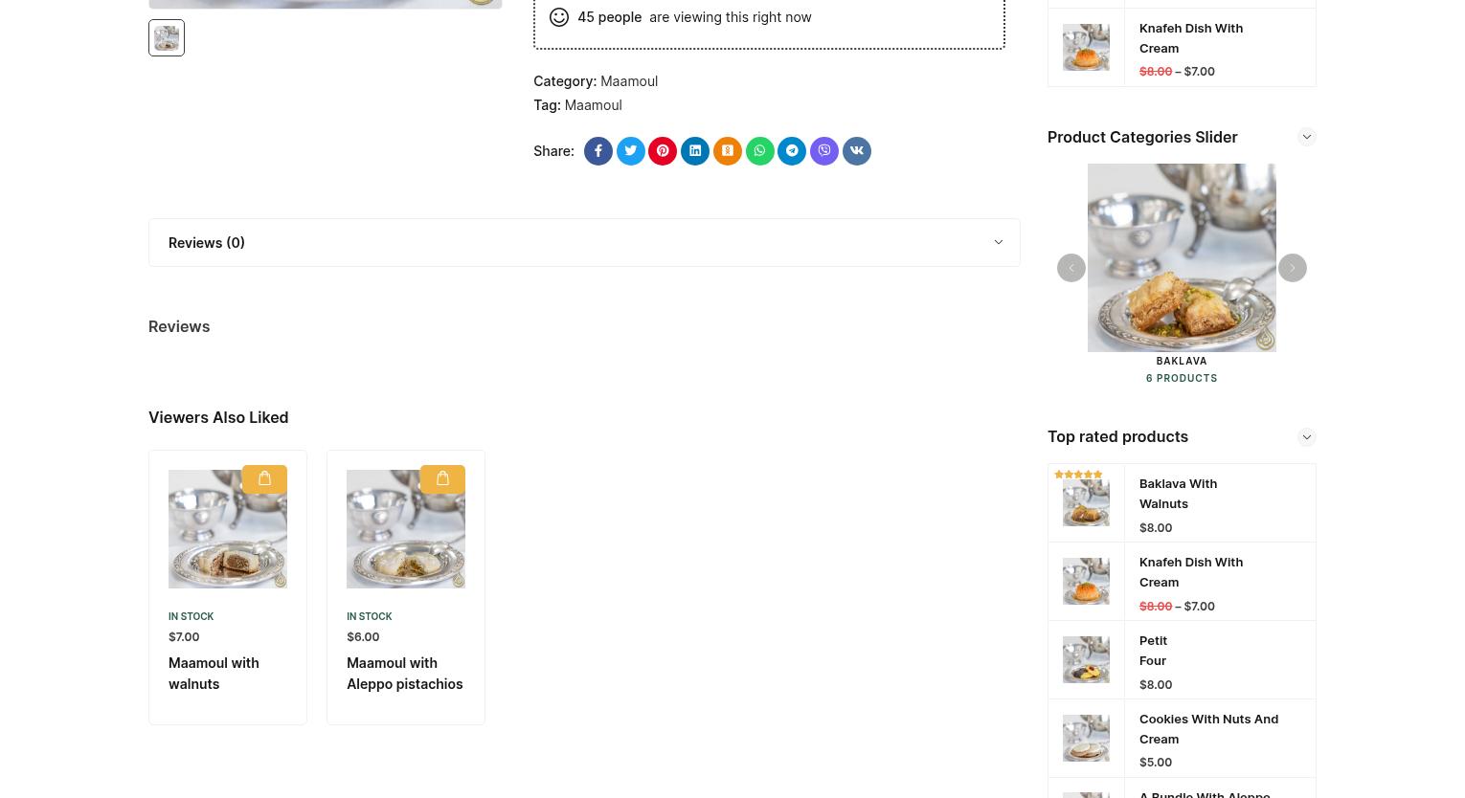Image resolution: width=1465 pixels, height=798 pixels.
Task: Share product on VK
Action: [857, 151]
